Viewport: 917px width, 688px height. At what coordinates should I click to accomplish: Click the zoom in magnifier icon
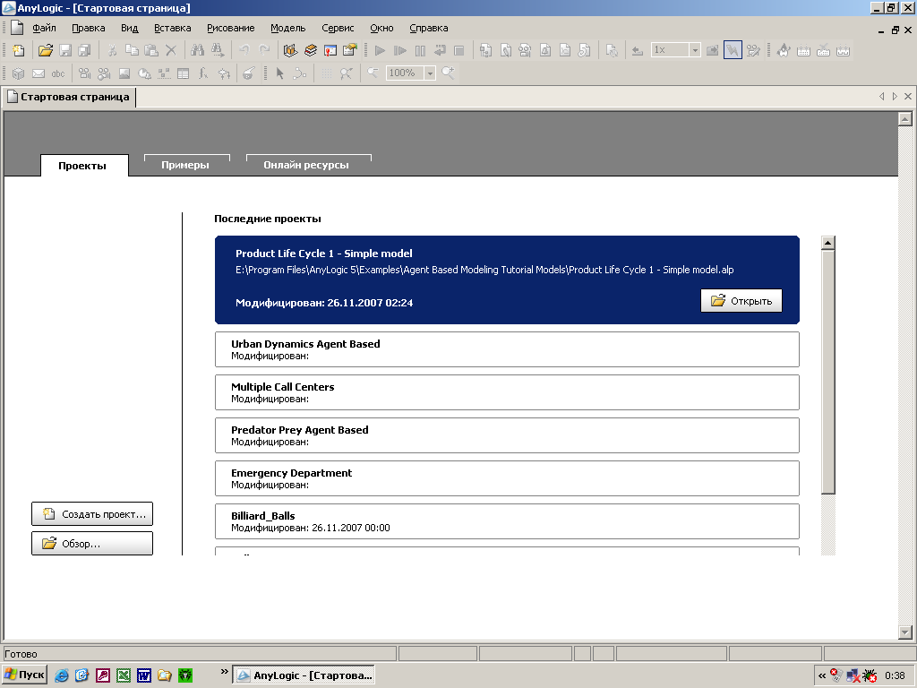point(449,73)
